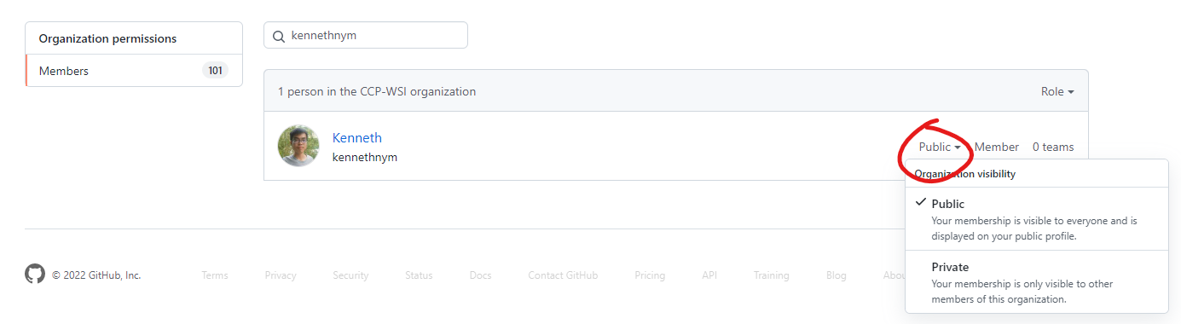Open the Privacy footer link

(281, 275)
